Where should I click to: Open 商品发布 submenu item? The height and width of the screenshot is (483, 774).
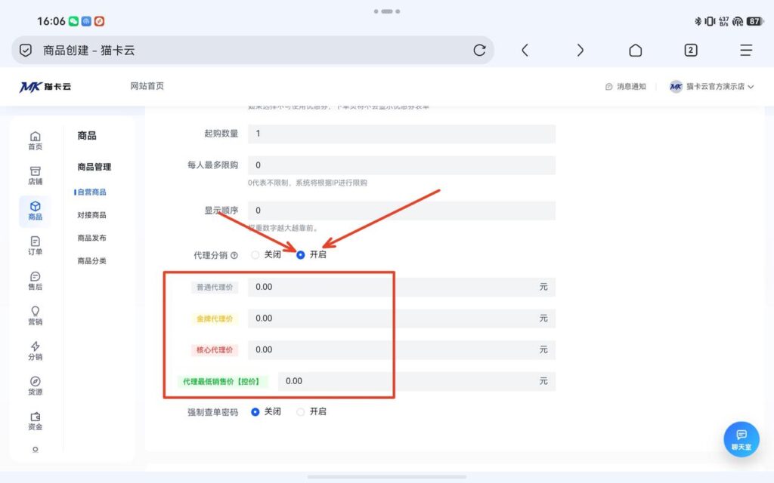pyautogui.click(x=91, y=238)
